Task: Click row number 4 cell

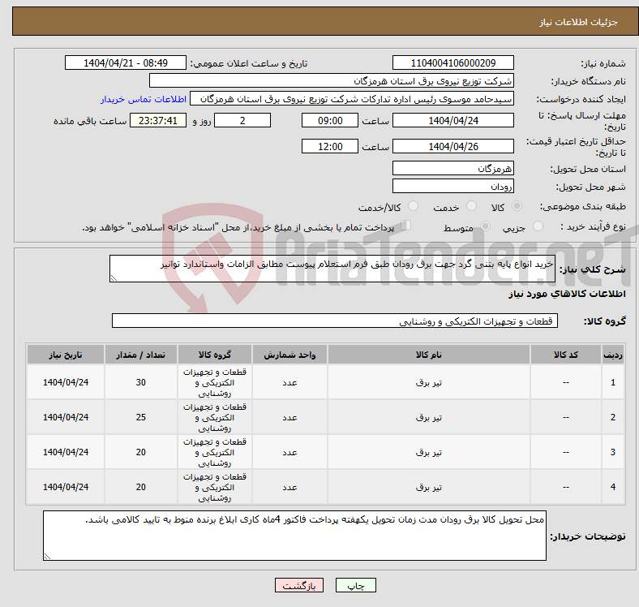Action: click(612, 487)
